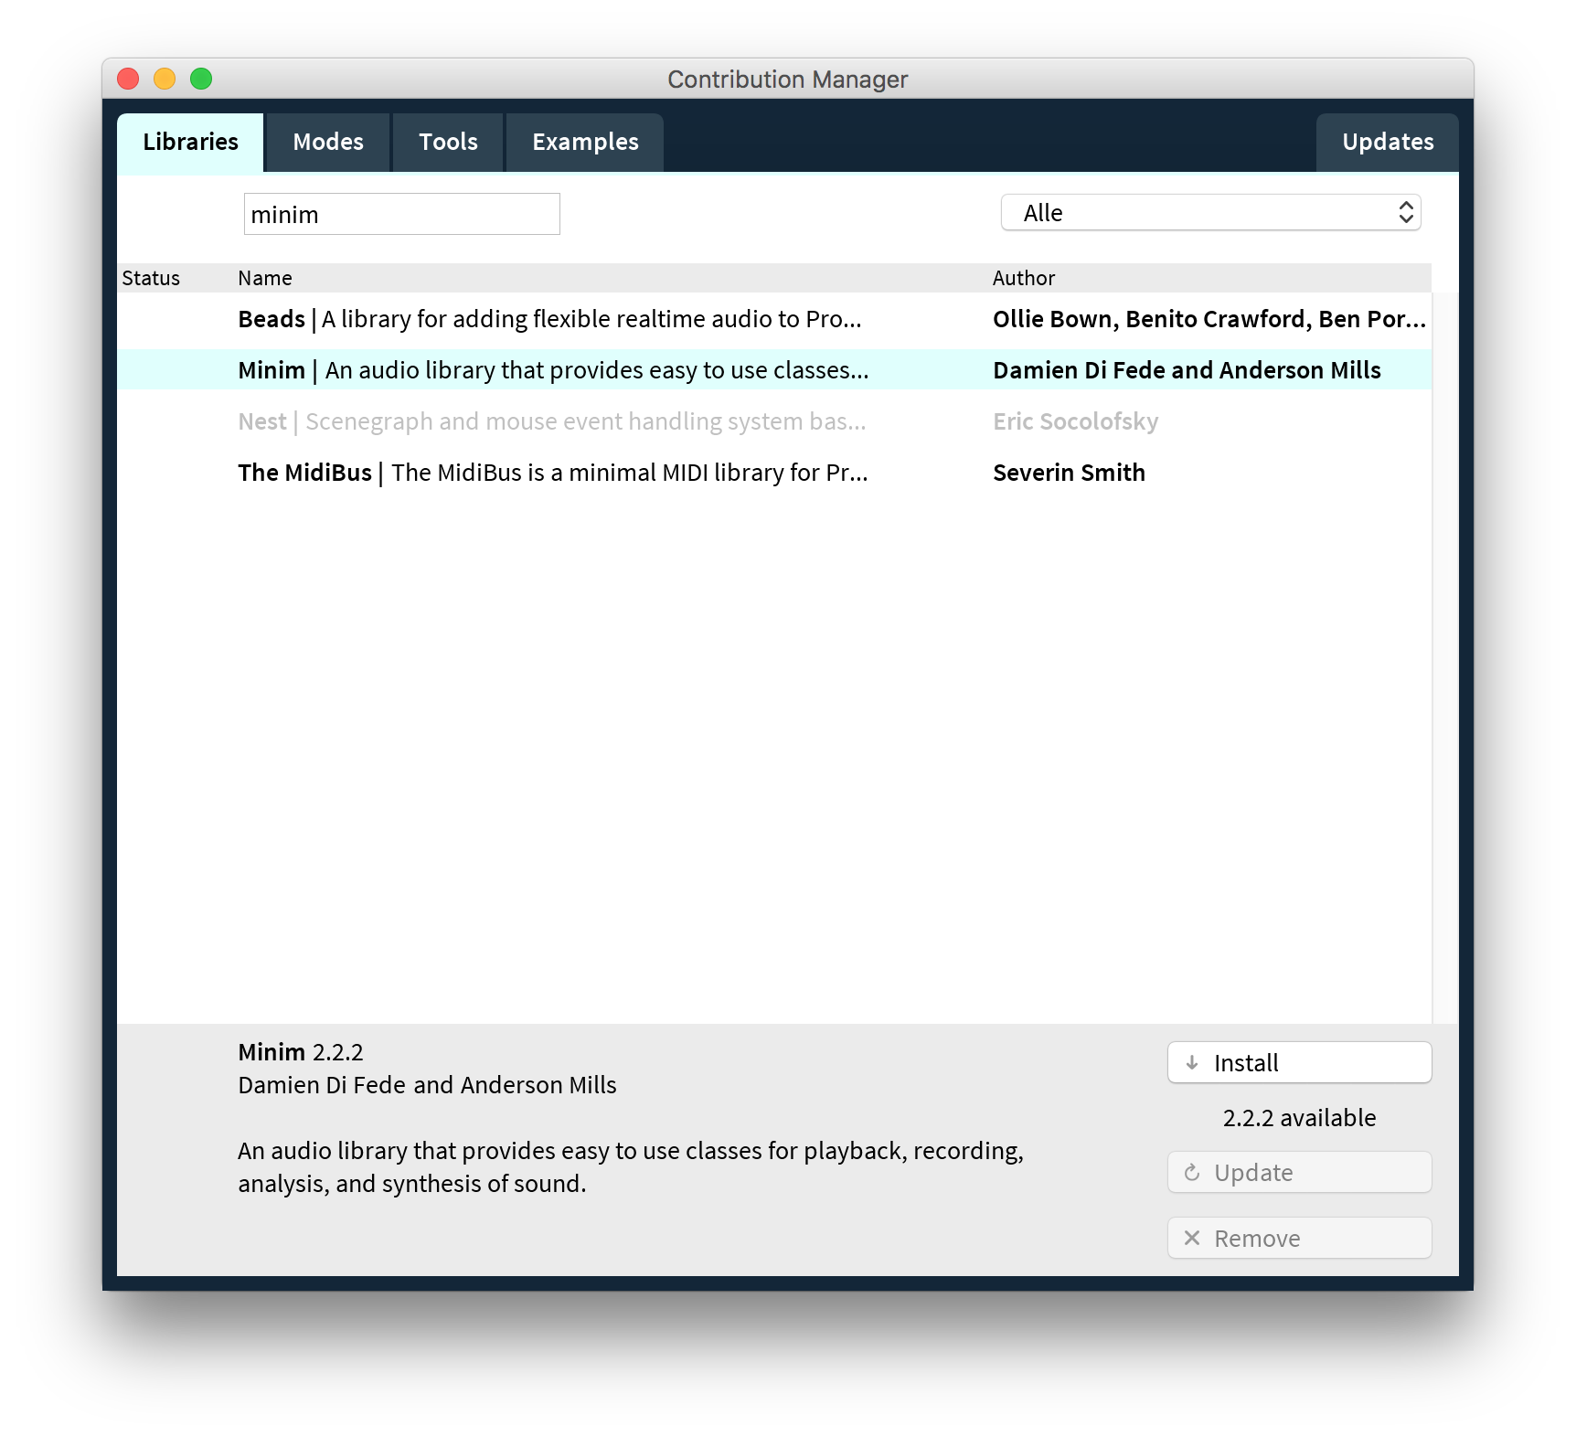Minimize the Contribution Manager window
The height and width of the screenshot is (1437, 1576).
pos(165,79)
